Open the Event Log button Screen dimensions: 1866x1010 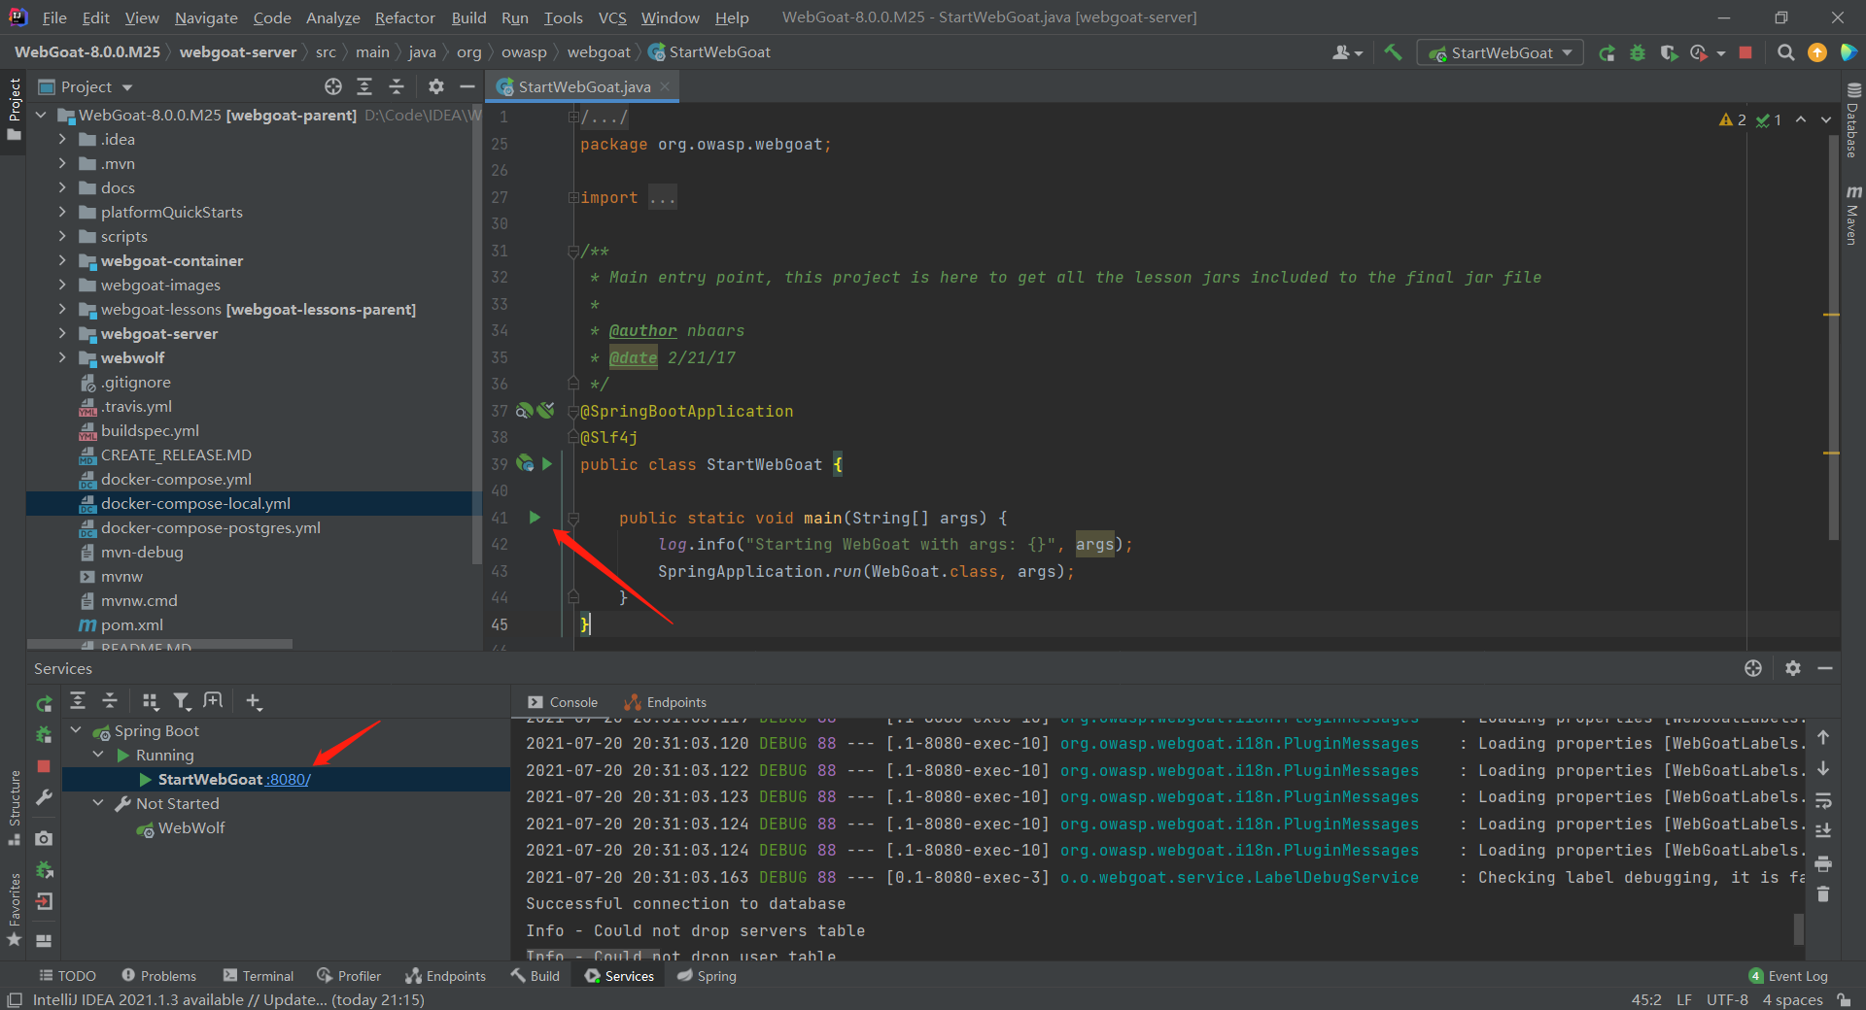click(x=1787, y=976)
